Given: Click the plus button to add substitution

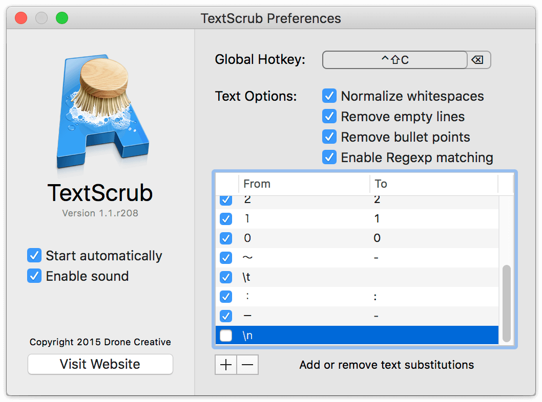Looking at the screenshot, I should (x=226, y=365).
